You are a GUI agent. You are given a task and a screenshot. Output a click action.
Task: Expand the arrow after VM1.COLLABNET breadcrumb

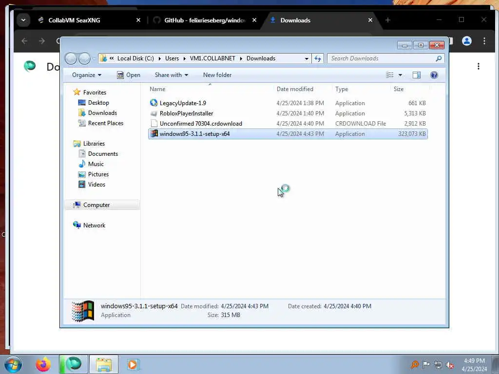click(x=241, y=58)
